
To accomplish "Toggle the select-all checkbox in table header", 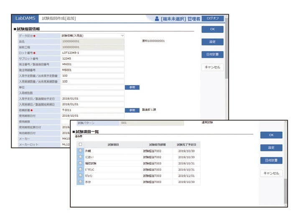I will tap(81, 144).
